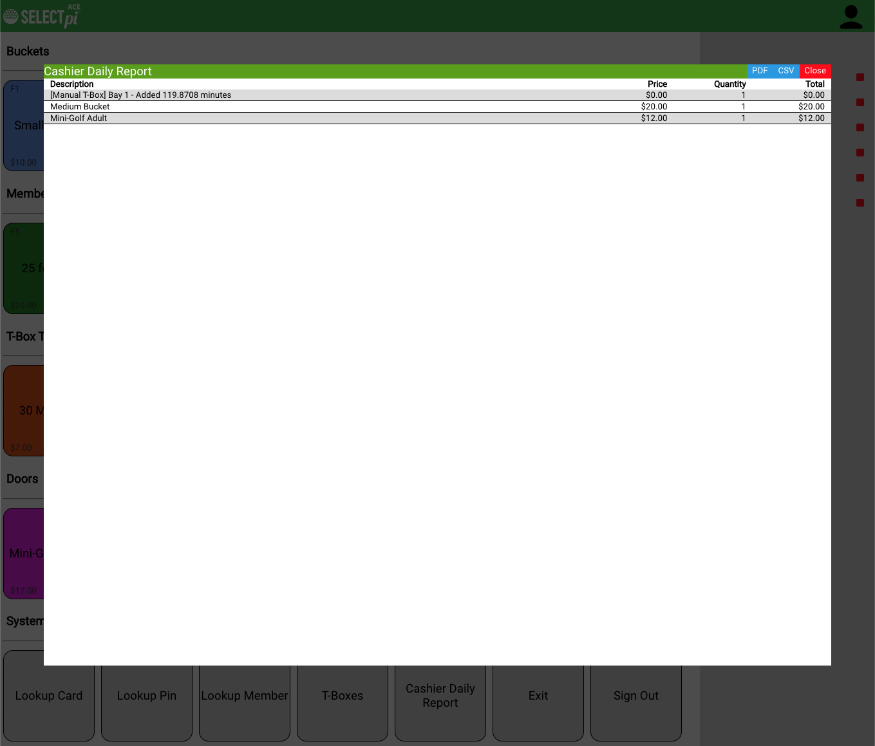Click the topmost red square indicator
This screenshot has height=746, width=875.
860,77
